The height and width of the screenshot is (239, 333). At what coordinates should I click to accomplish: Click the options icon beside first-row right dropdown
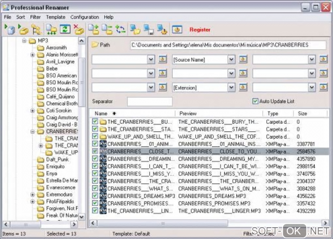(324, 59)
